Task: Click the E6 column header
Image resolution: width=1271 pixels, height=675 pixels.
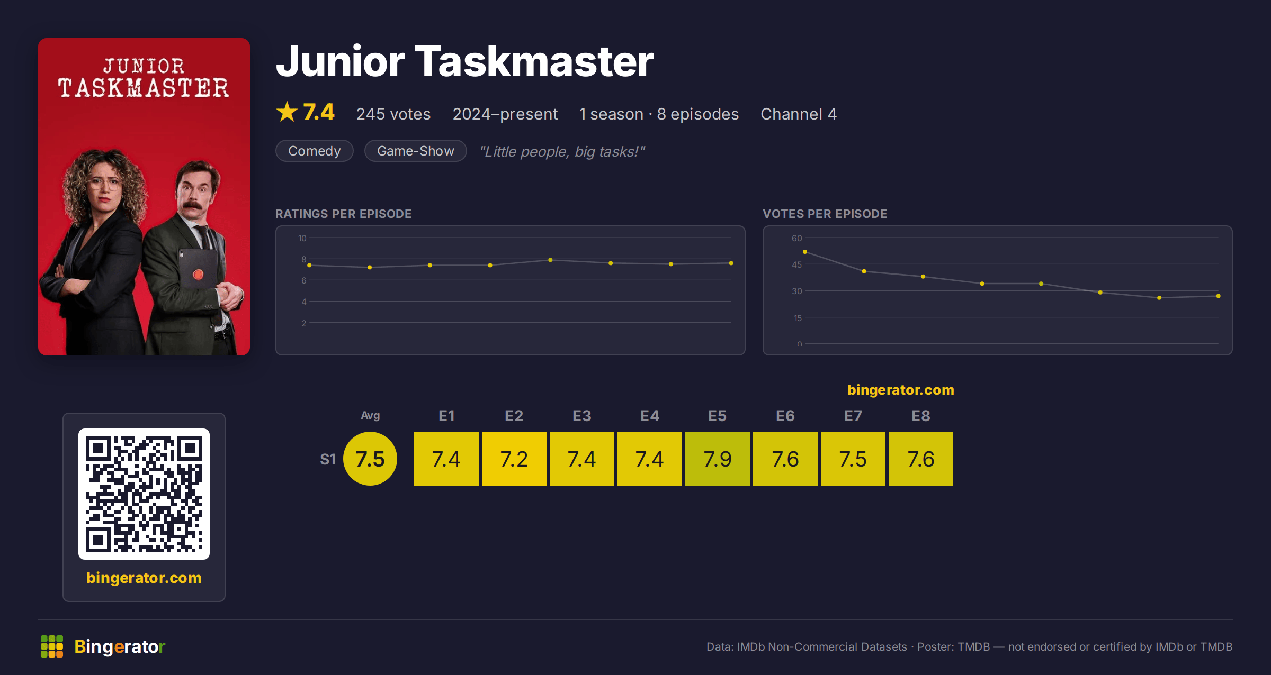Action: (x=785, y=416)
